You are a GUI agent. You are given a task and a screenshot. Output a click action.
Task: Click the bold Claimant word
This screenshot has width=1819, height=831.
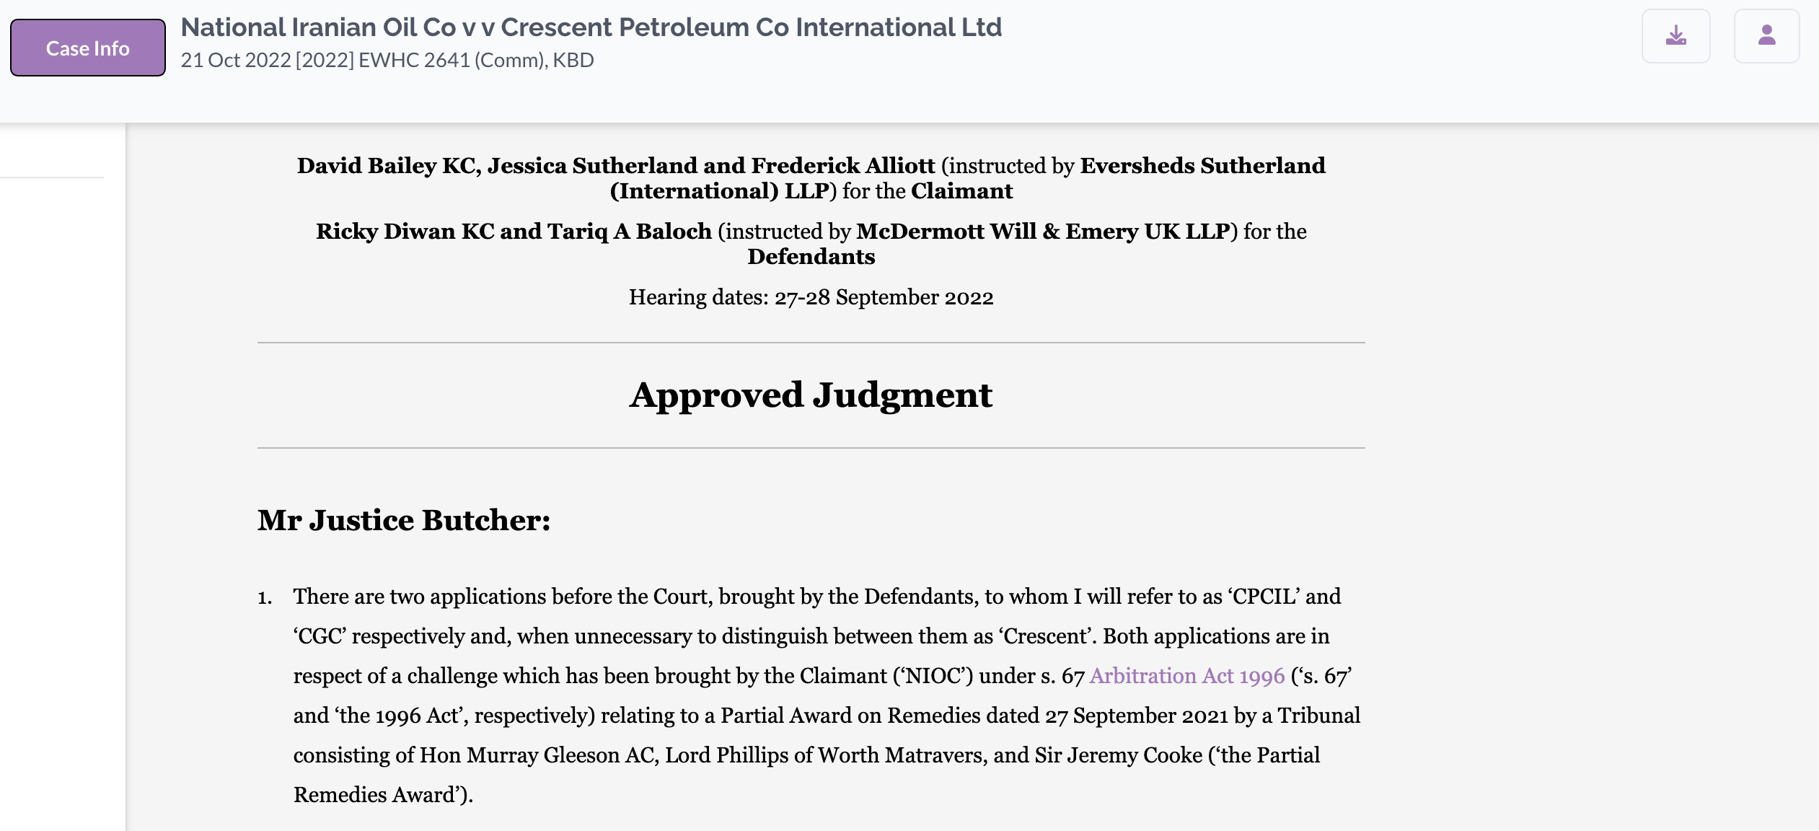point(961,191)
